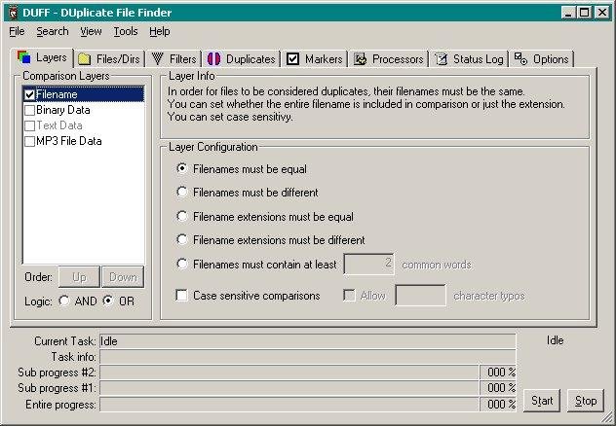Click the Processors tab icon
This screenshot has width=616, height=426.
(360, 59)
